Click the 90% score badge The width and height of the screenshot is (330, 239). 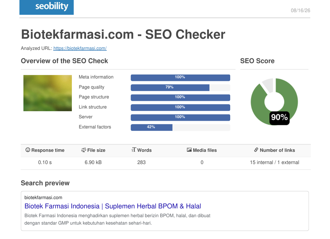279,118
